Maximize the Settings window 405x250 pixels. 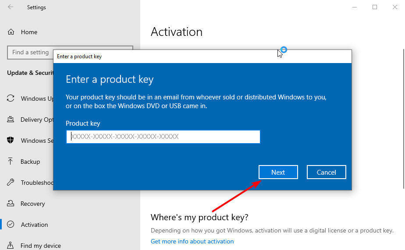tap(375, 7)
